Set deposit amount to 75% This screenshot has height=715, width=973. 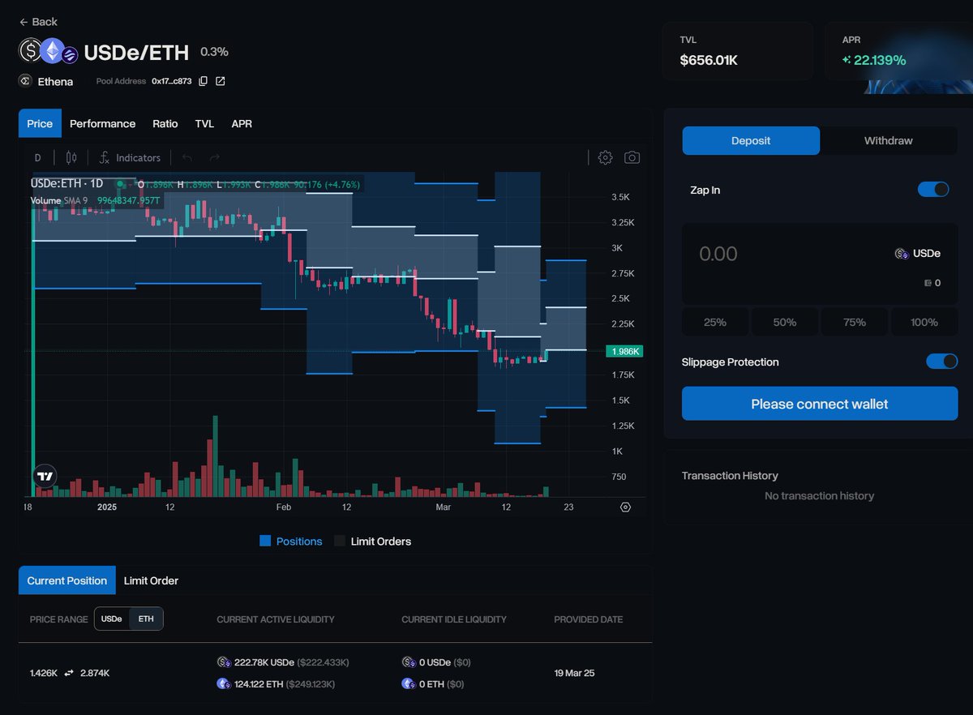click(855, 322)
